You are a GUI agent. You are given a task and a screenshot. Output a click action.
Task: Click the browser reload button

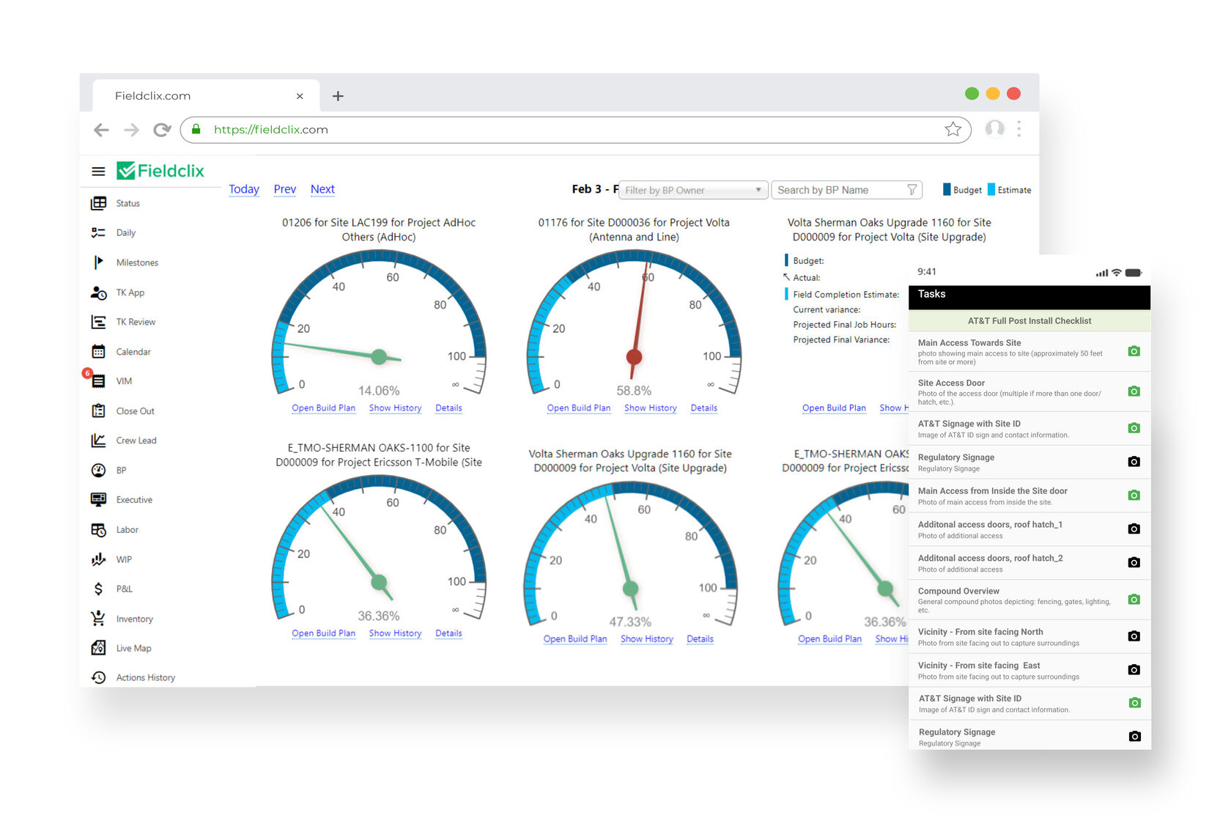(162, 130)
